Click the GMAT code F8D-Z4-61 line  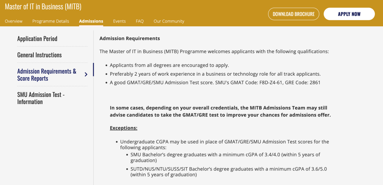[x=215, y=82]
